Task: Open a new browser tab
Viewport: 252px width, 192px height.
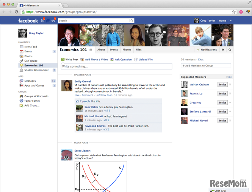Action: pos(66,6)
